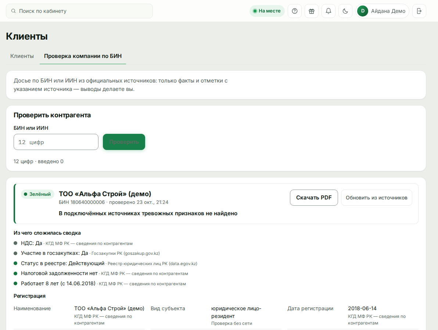Click the «БИН 180640000006» text
Screen dimensions: 438x330
[x=82, y=202]
